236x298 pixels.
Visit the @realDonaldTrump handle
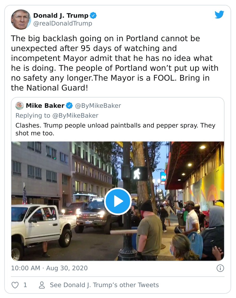point(63,23)
